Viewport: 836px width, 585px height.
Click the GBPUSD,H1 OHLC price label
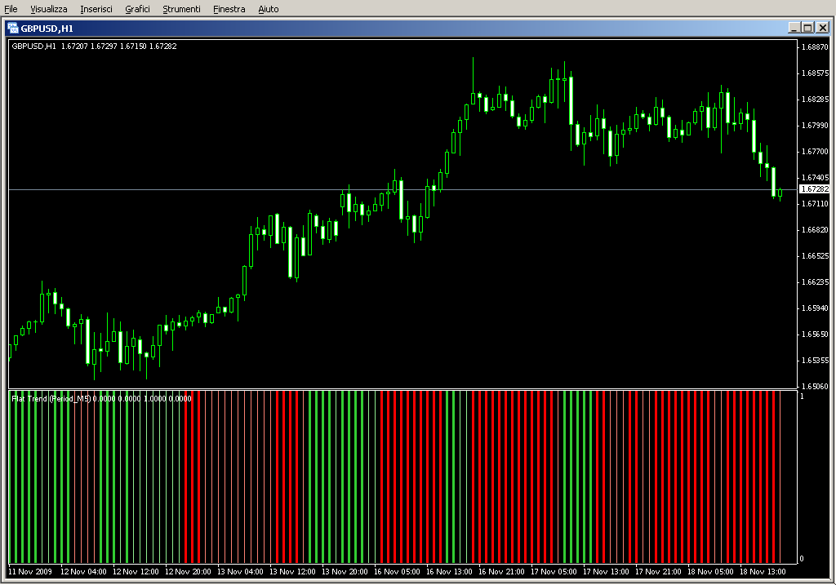click(94, 47)
